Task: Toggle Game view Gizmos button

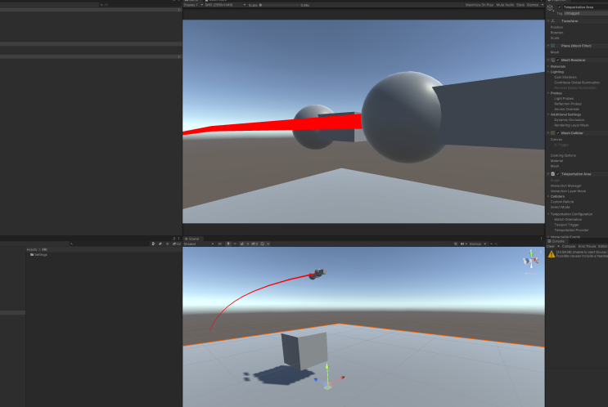Action: coord(533,5)
